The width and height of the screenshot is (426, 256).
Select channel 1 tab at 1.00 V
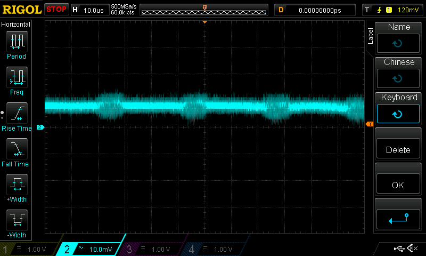click(x=30, y=249)
